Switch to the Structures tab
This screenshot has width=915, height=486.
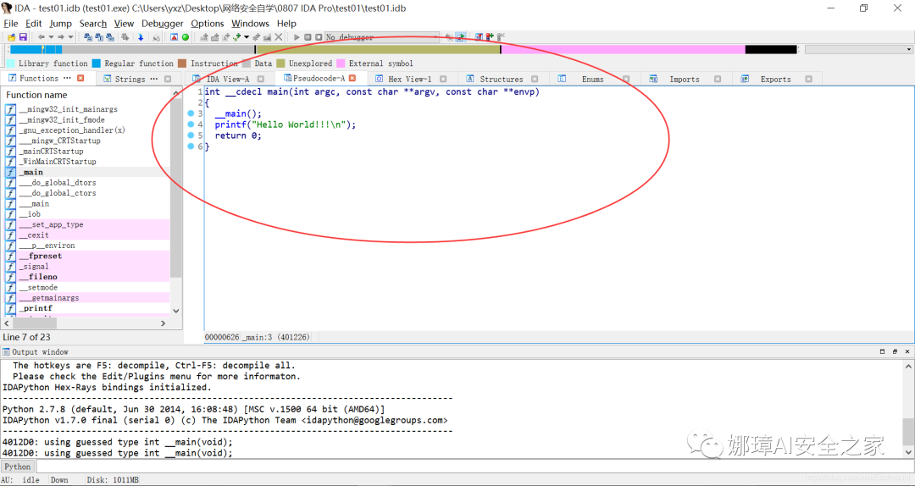pyautogui.click(x=502, y=79)
